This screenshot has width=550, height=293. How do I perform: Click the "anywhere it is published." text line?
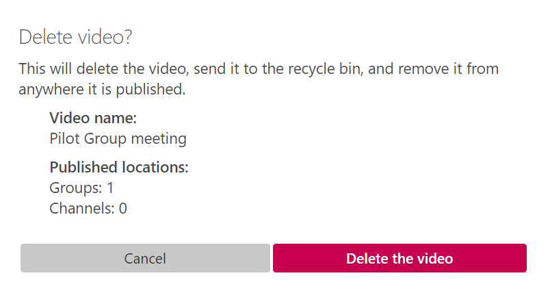[x=102, y=89]
